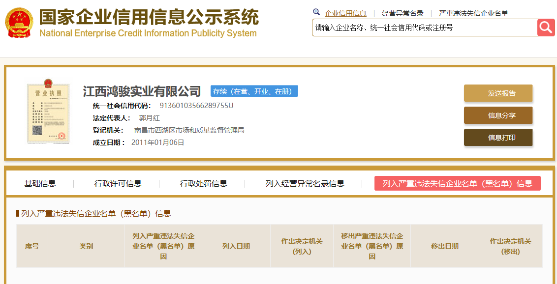Click the 移出日期 column header

(445, 246)
